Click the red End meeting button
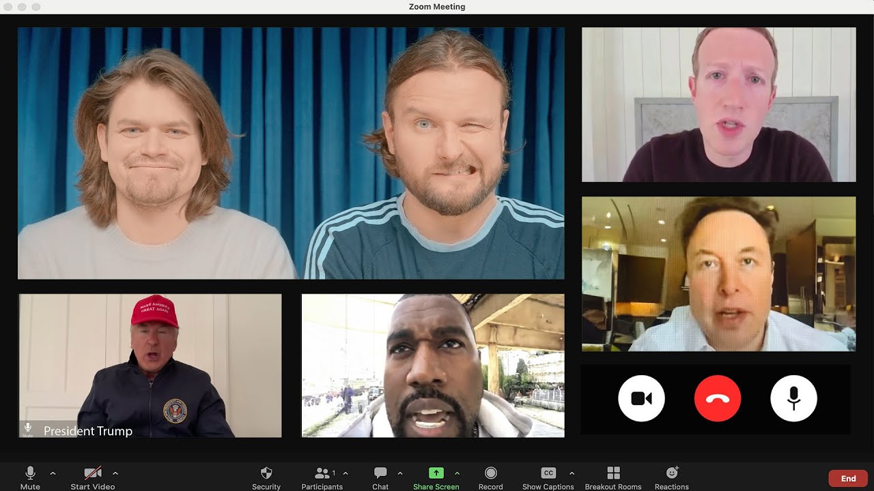The width and height of the screenshot is (874, 491). (x=848, y=479)
